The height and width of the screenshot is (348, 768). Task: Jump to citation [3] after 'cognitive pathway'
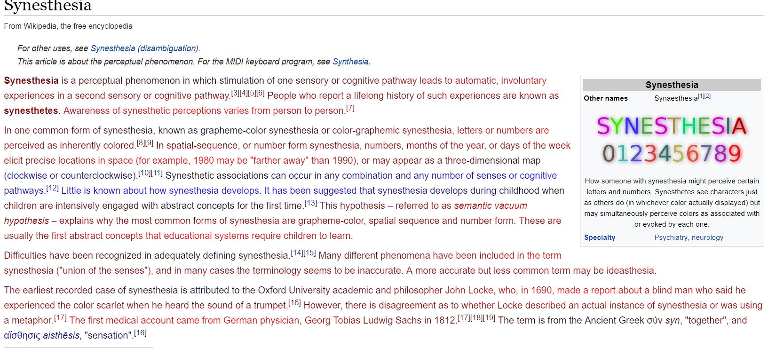(x=235, y=93)
